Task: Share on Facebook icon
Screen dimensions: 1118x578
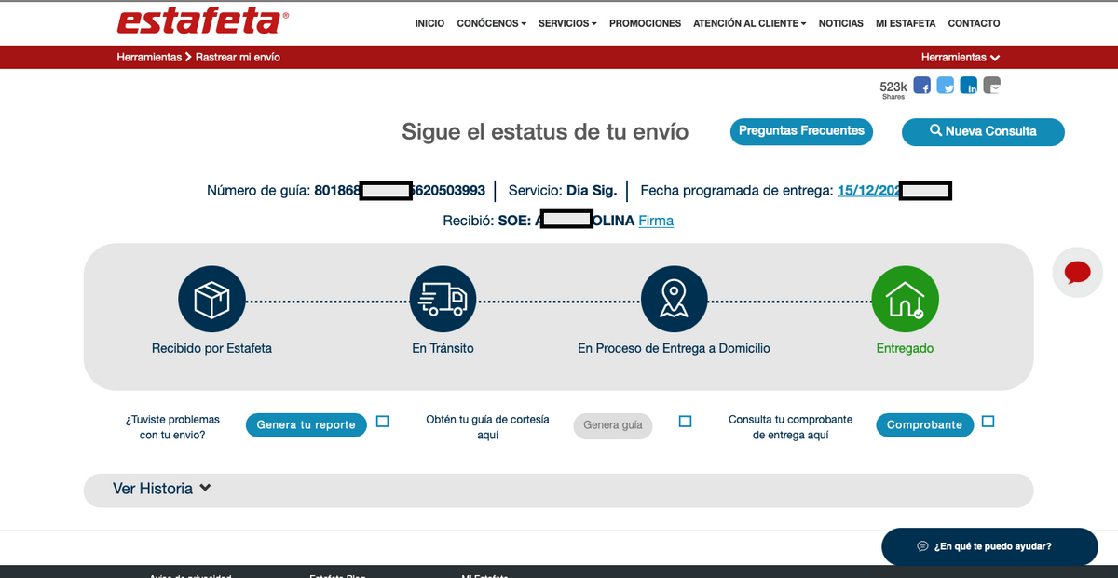Action: coord(922,85)
